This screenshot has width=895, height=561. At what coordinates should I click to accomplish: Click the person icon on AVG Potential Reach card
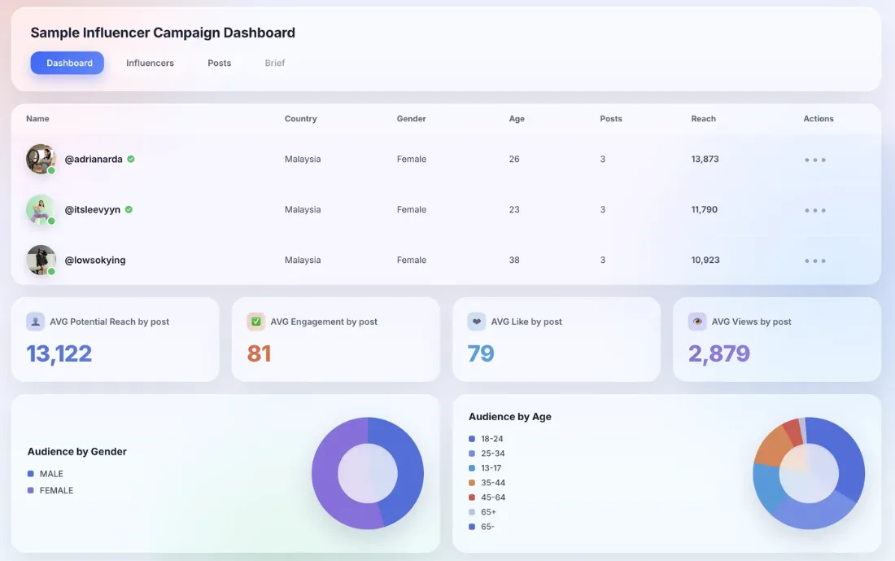(35, 322)
